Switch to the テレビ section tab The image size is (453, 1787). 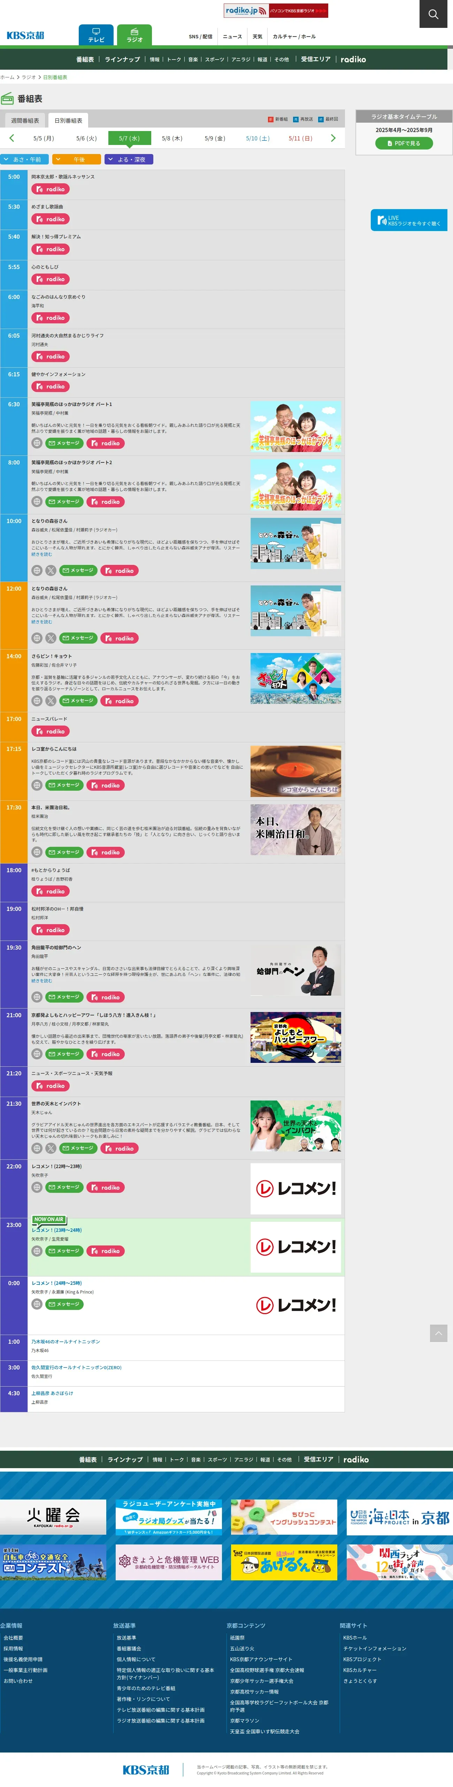coord(96,36)
